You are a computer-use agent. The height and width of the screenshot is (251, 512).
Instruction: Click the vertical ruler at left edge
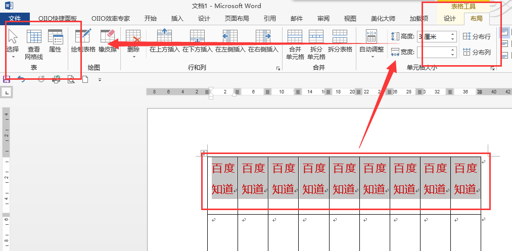tap(6, 179)
